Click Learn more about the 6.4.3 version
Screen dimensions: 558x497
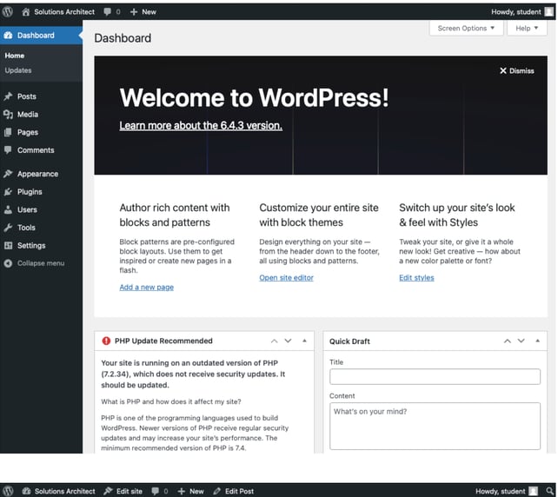pos(201,126)
